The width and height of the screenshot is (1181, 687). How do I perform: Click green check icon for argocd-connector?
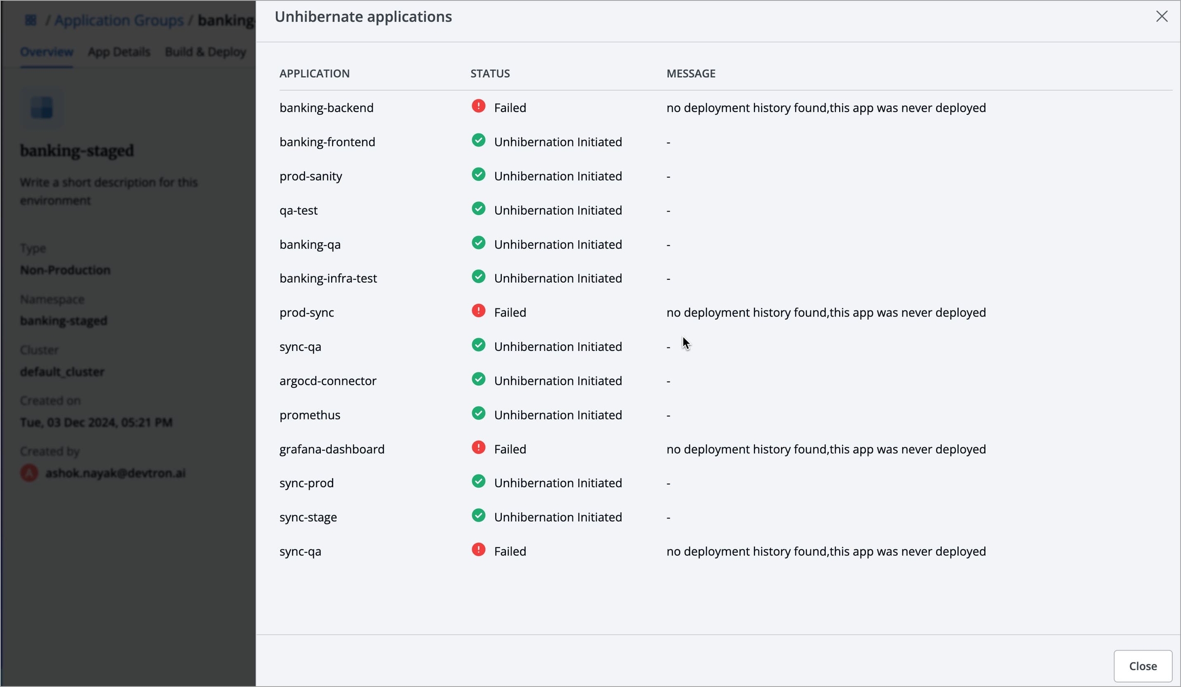pyautogui.click(x=478, y=380)
